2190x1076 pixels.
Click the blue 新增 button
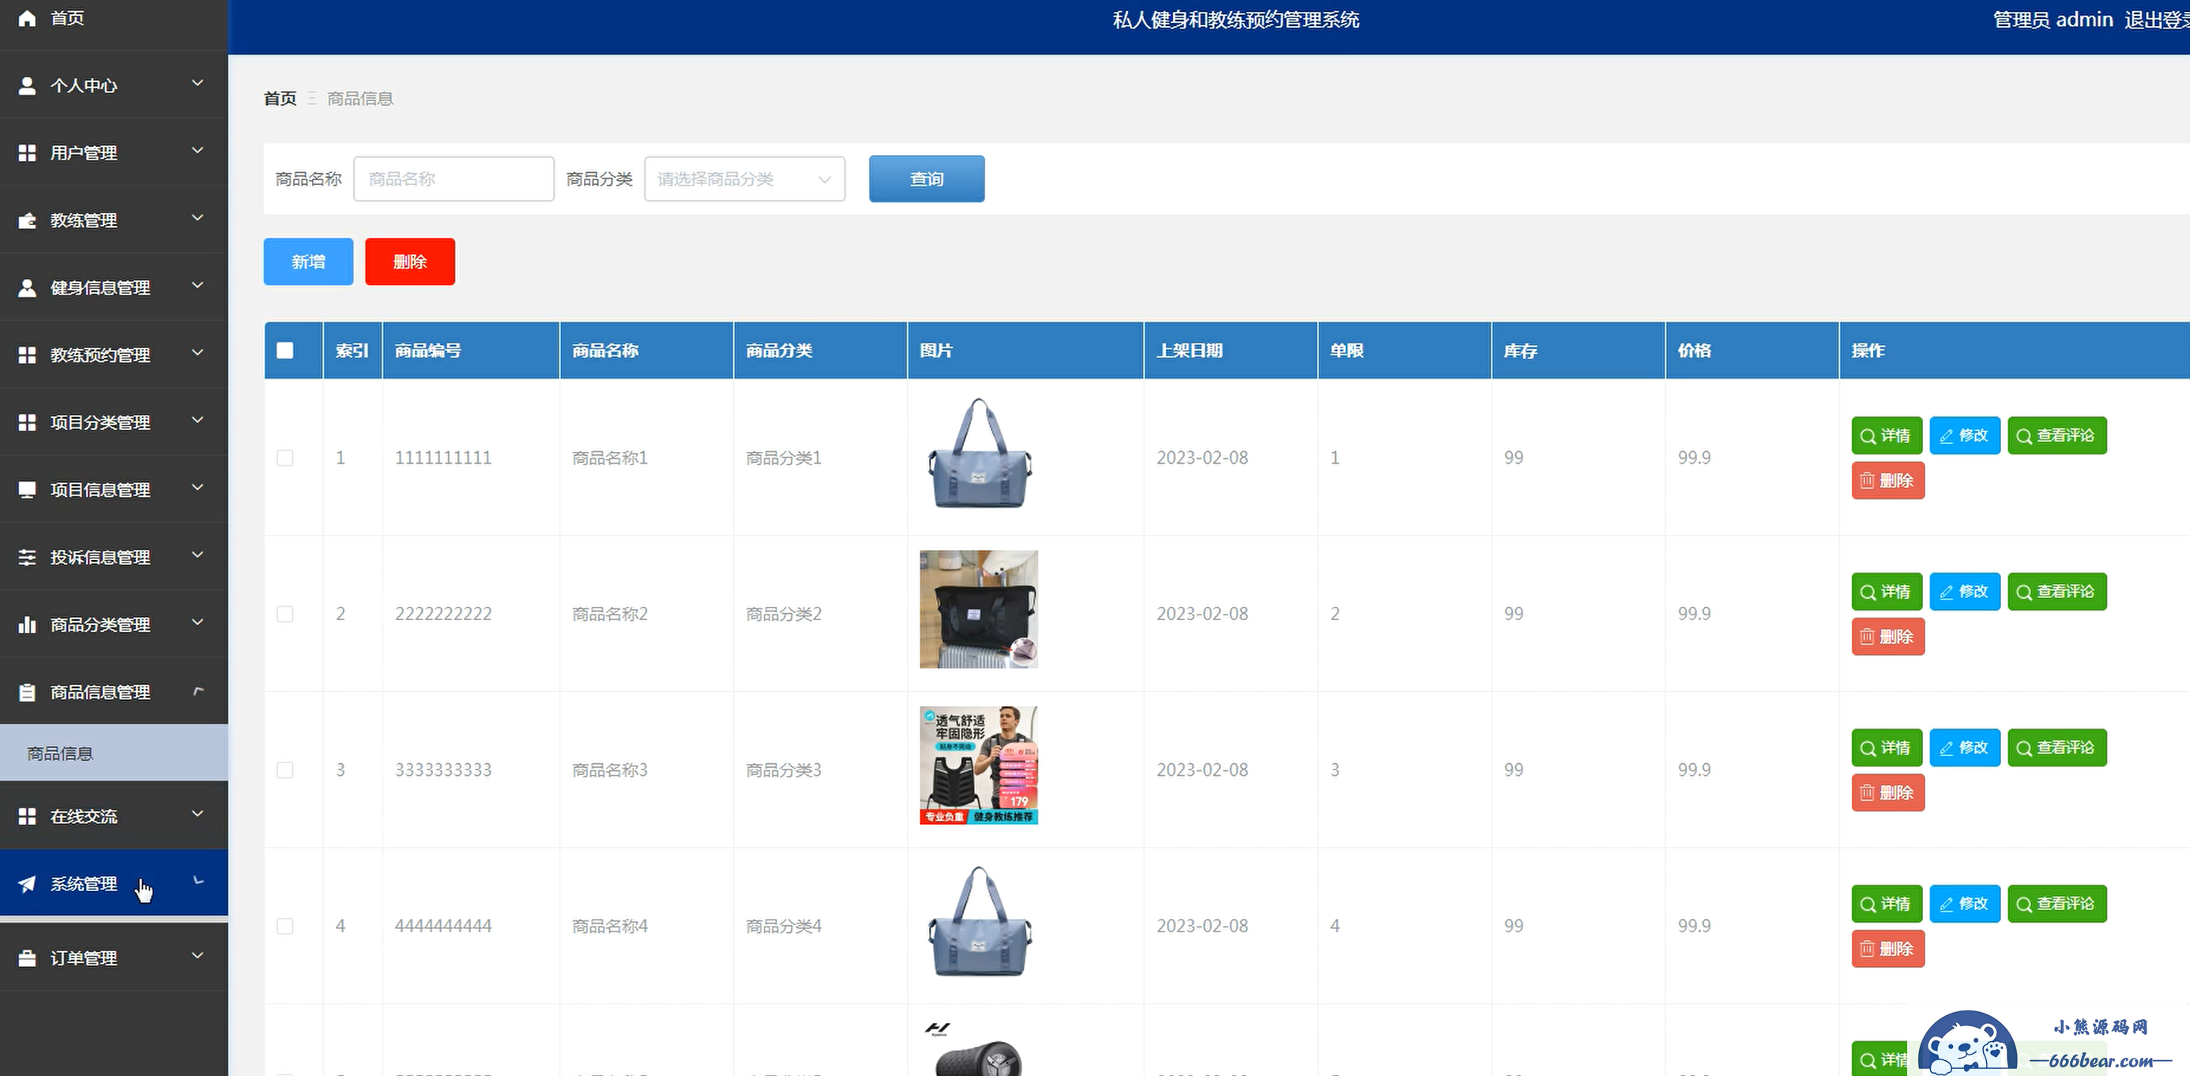point(309,261)
